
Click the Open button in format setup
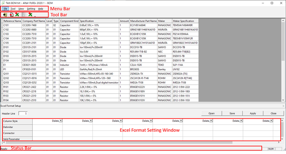(x=212, y=113)
